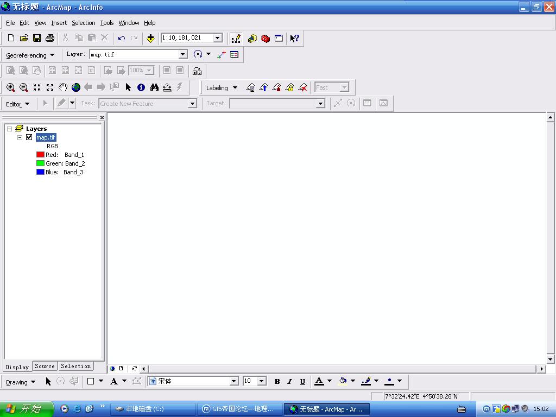Select the Rotate georeferencing tool
Image resolution: width=556 pixels, height=417 pixels.
click(198, 54)
